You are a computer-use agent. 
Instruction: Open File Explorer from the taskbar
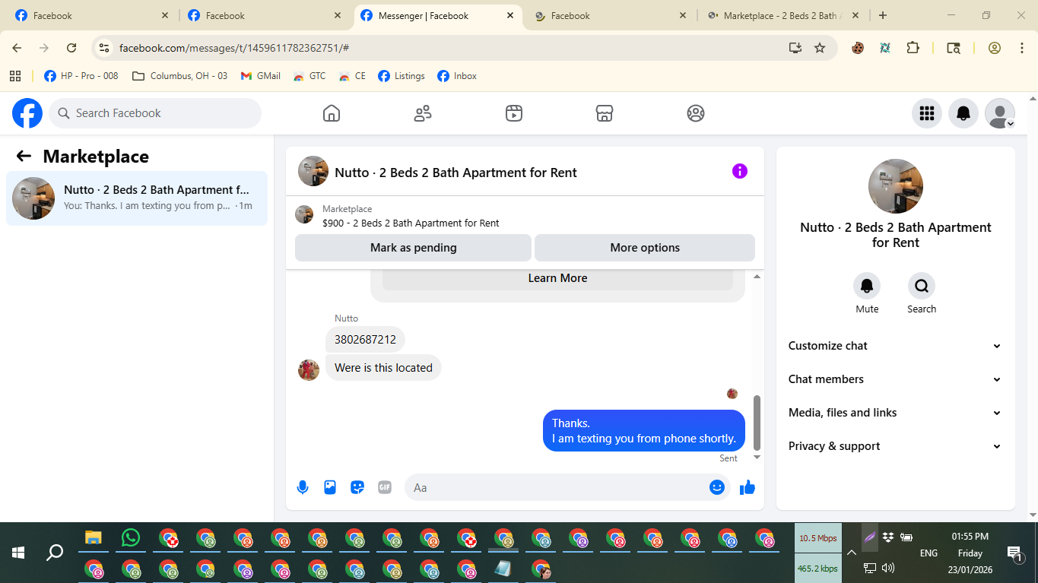coord(93,538)
